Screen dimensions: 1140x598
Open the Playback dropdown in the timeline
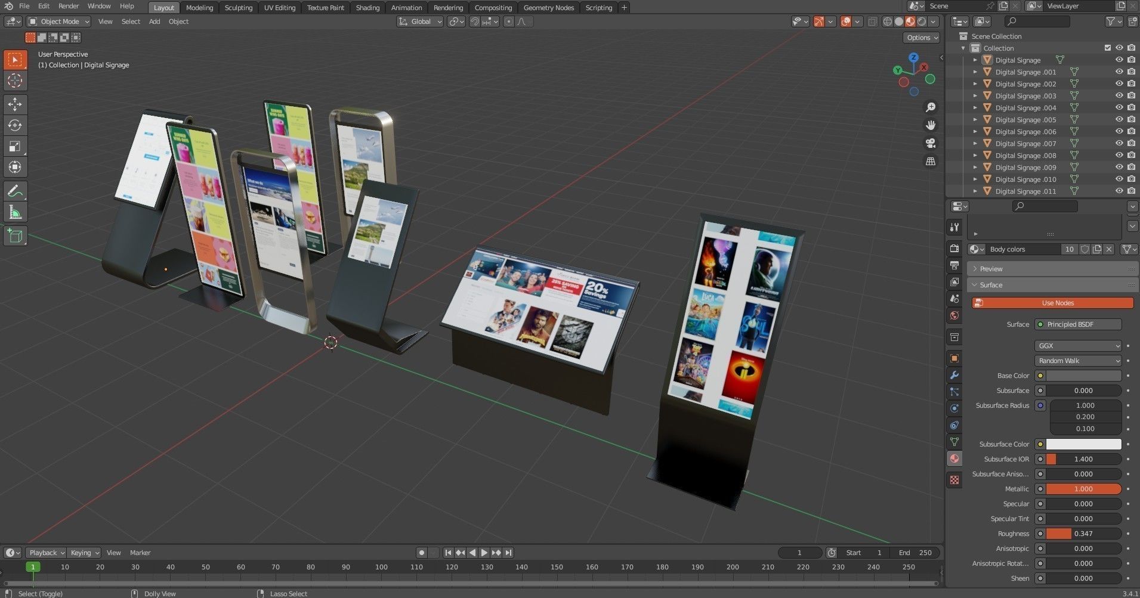click(47, 553)
